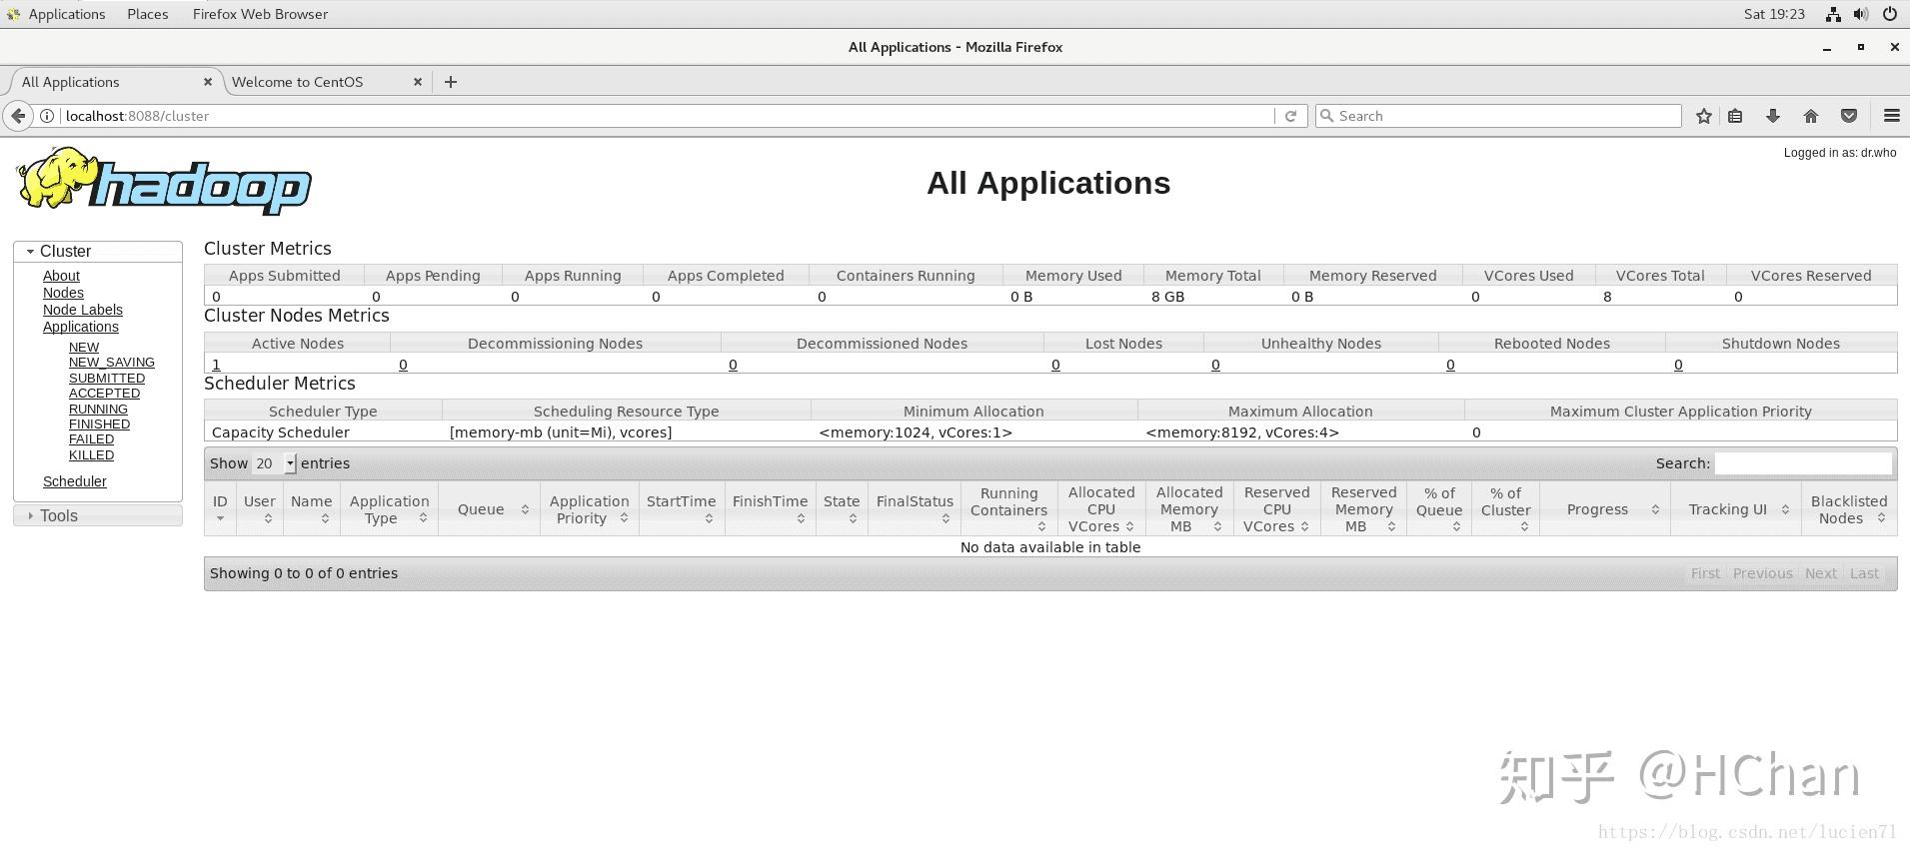Open the Pocket shield icon
1910x852 pixels.
coord(1849,116)
